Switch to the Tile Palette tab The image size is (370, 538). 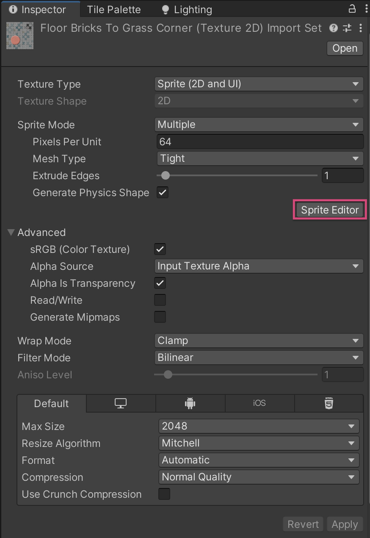(x=113, y=9)
